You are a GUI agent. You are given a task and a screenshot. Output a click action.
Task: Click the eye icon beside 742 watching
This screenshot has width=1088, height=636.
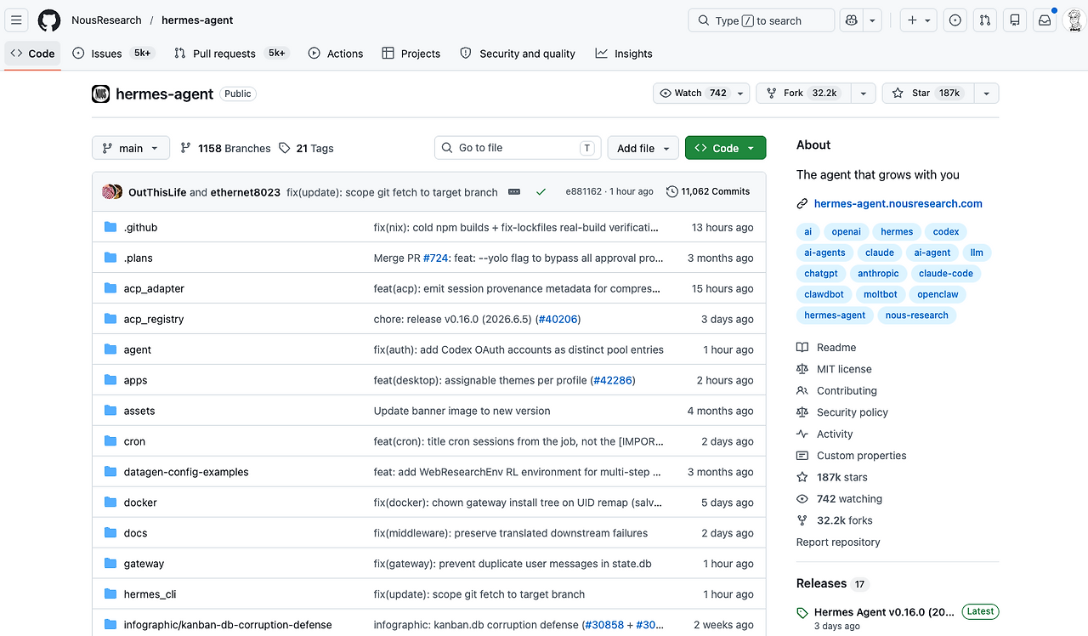click(802, 499)
